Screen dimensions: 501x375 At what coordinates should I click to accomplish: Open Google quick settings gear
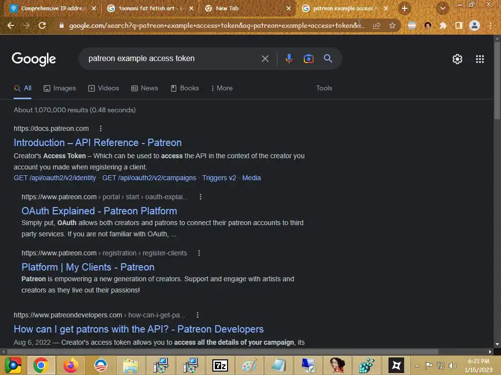pos(457,59)
